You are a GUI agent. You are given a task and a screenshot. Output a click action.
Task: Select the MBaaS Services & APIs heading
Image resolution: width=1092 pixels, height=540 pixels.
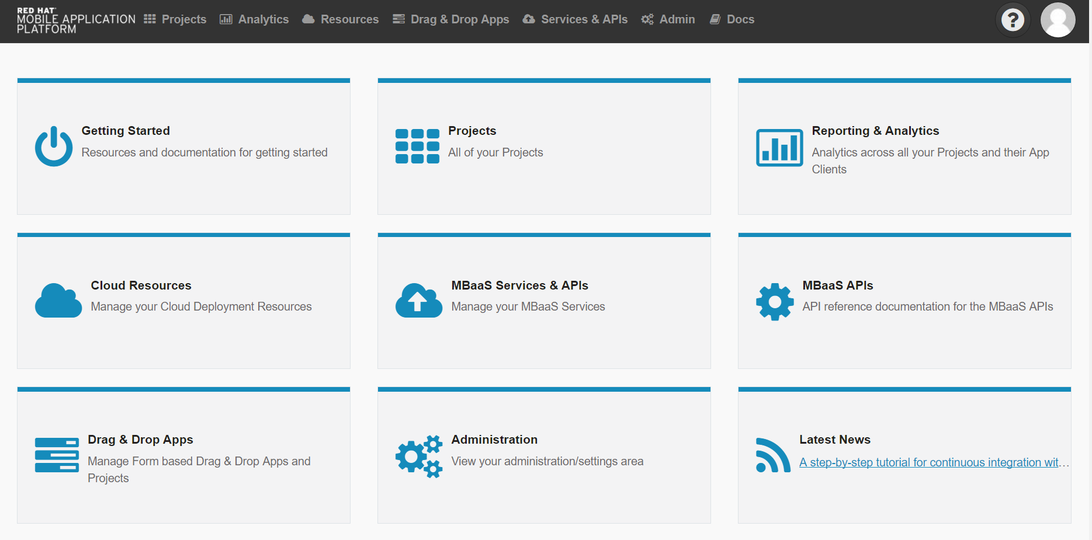pos(519,285)
